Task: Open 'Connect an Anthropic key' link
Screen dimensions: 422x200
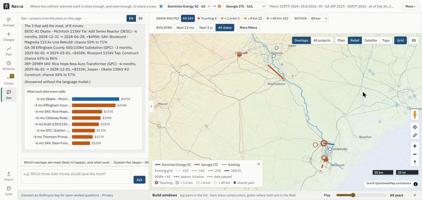Action: [x=60, y=195]
